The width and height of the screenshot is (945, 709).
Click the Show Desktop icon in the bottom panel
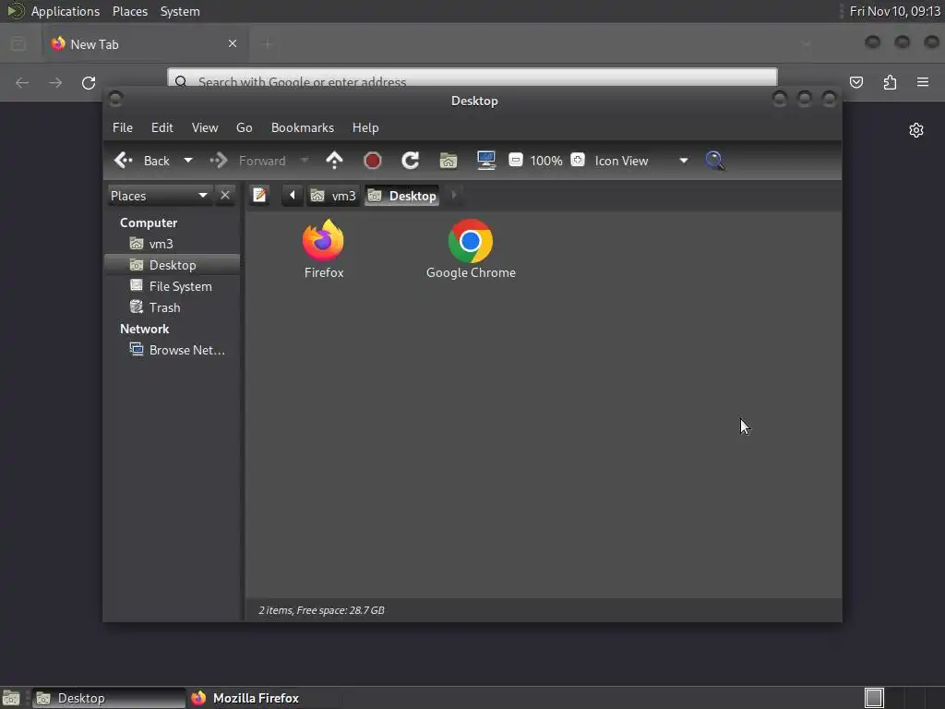(11, 698)
